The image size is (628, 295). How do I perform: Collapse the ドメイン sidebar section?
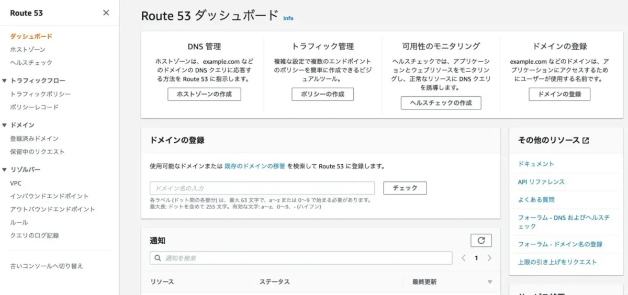(x=5, y=126)
